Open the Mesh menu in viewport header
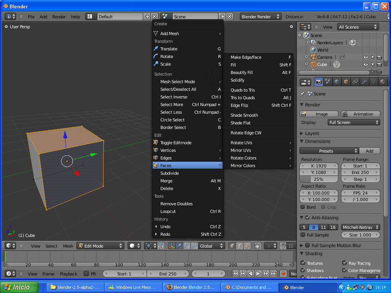 [68, 246]
